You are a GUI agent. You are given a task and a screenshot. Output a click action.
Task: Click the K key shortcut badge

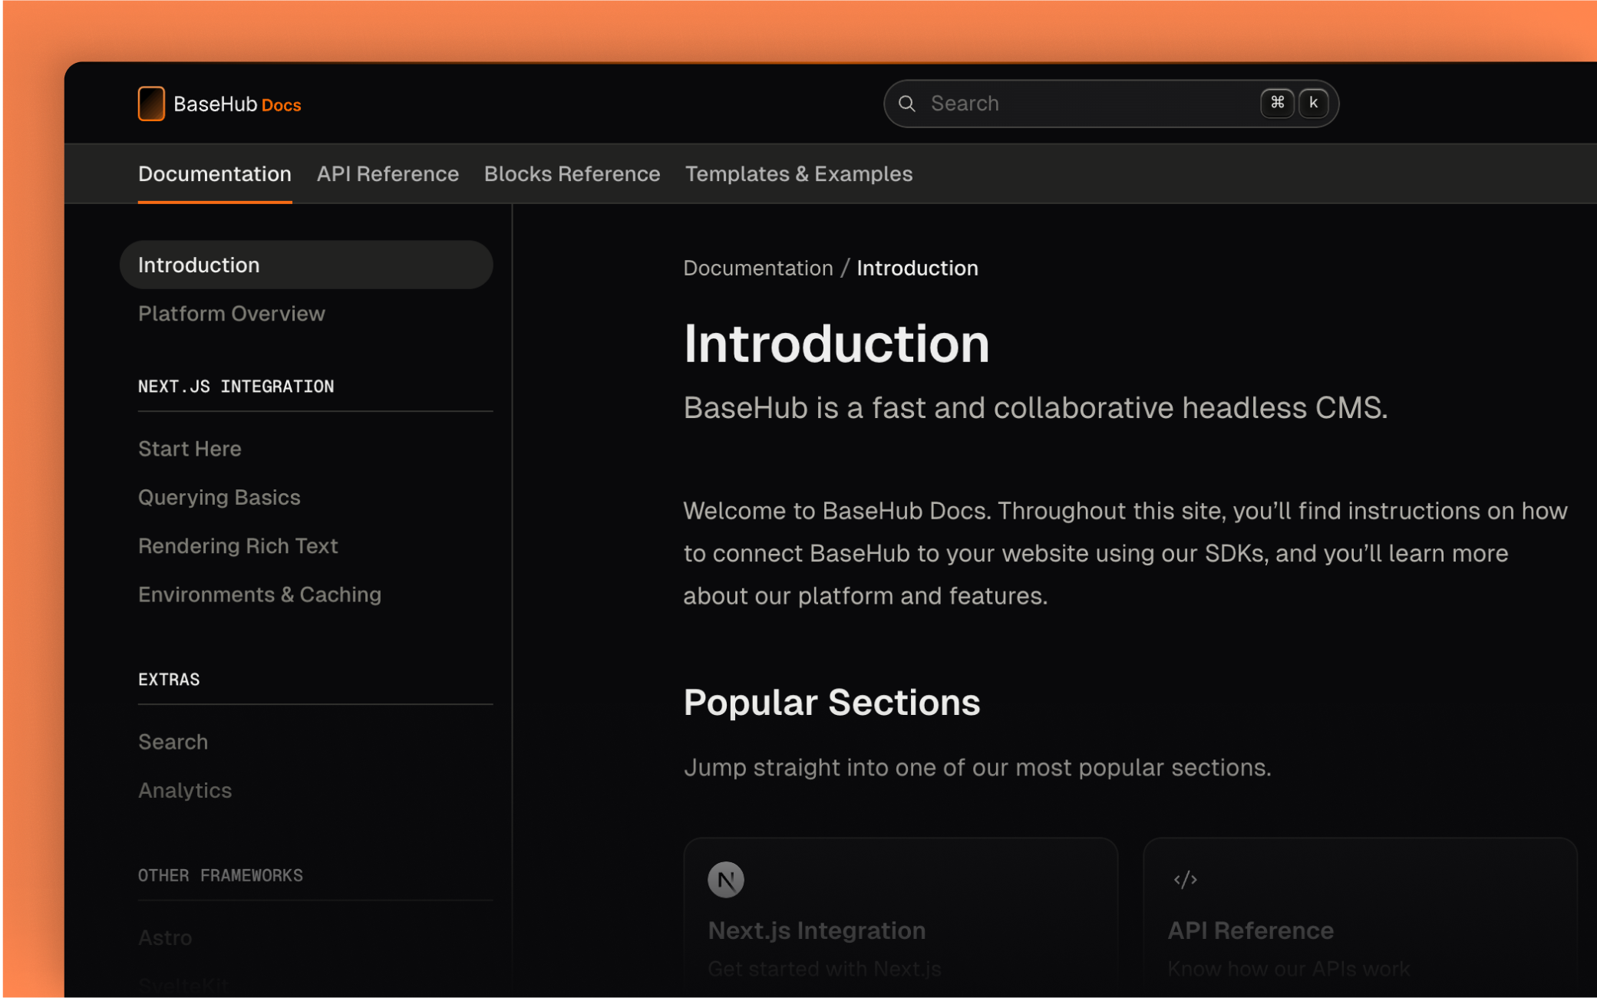(1313, 103)
